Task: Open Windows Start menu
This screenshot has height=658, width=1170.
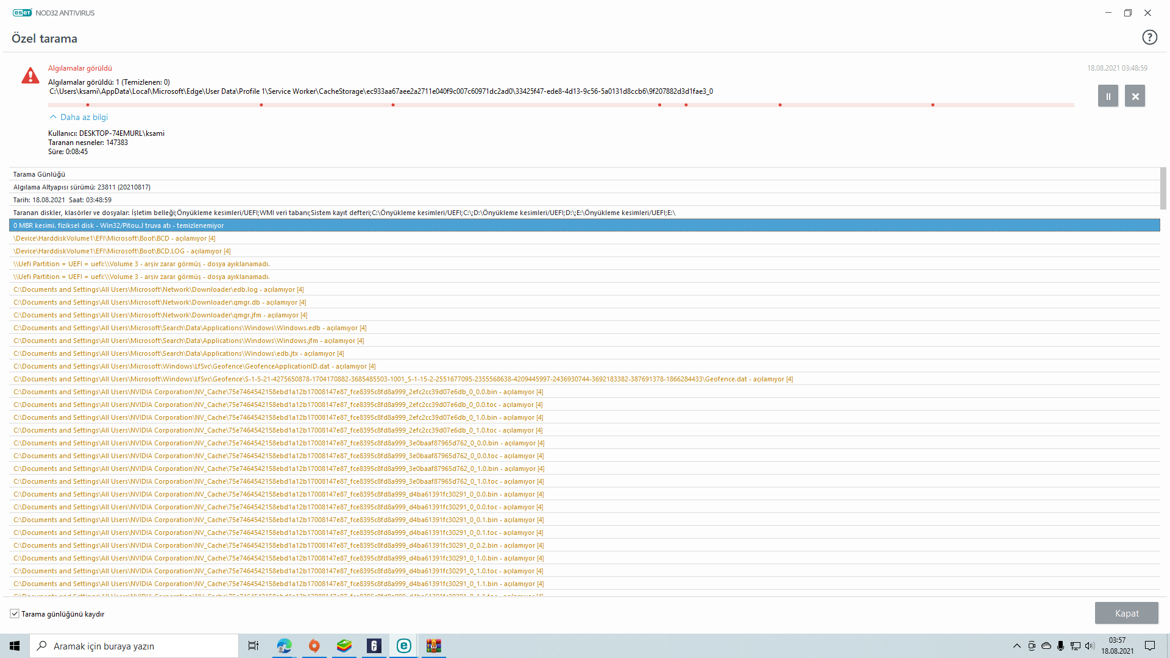Action: [15, 646]
